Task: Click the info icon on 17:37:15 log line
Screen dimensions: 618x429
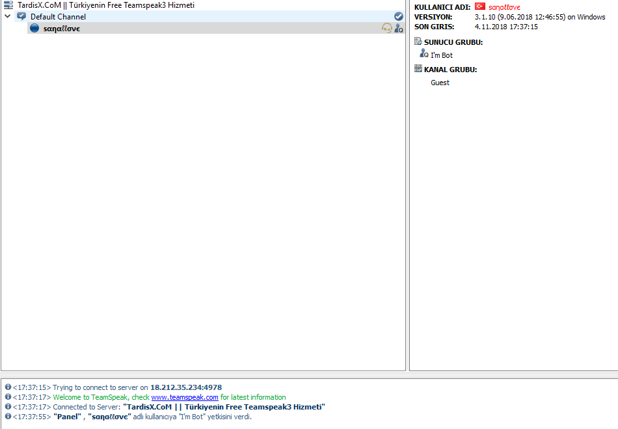Action: tap(8, 387)
